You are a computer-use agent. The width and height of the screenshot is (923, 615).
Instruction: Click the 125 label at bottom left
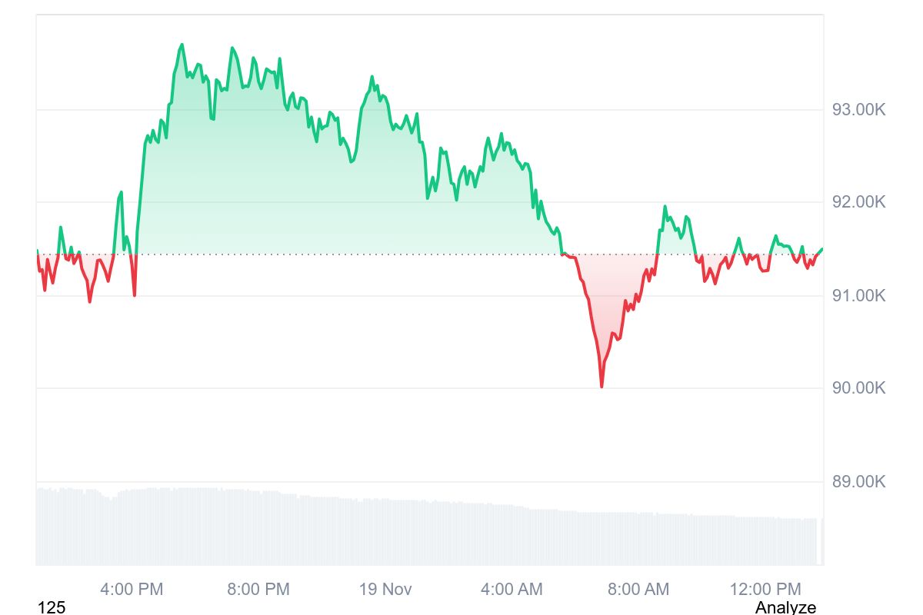[52, 607]
